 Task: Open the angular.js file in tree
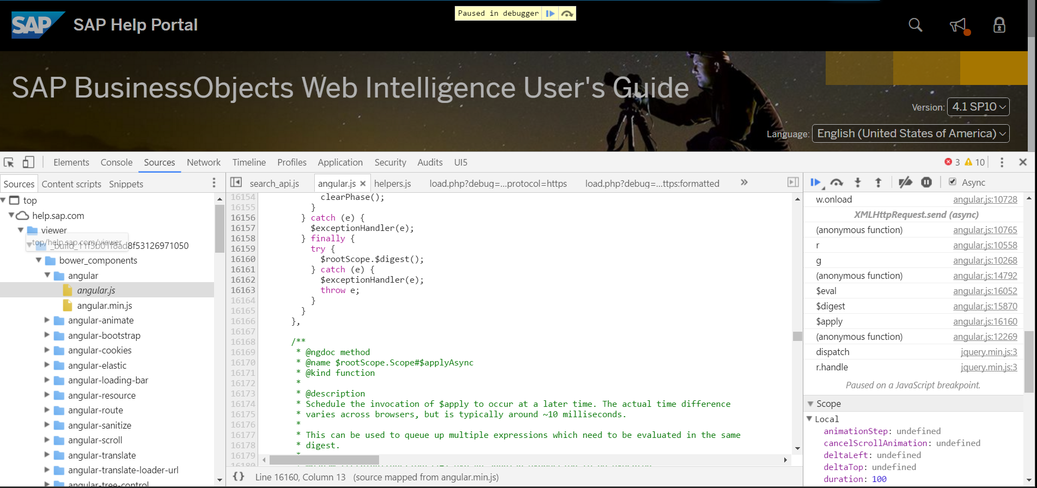click(96, 290)
